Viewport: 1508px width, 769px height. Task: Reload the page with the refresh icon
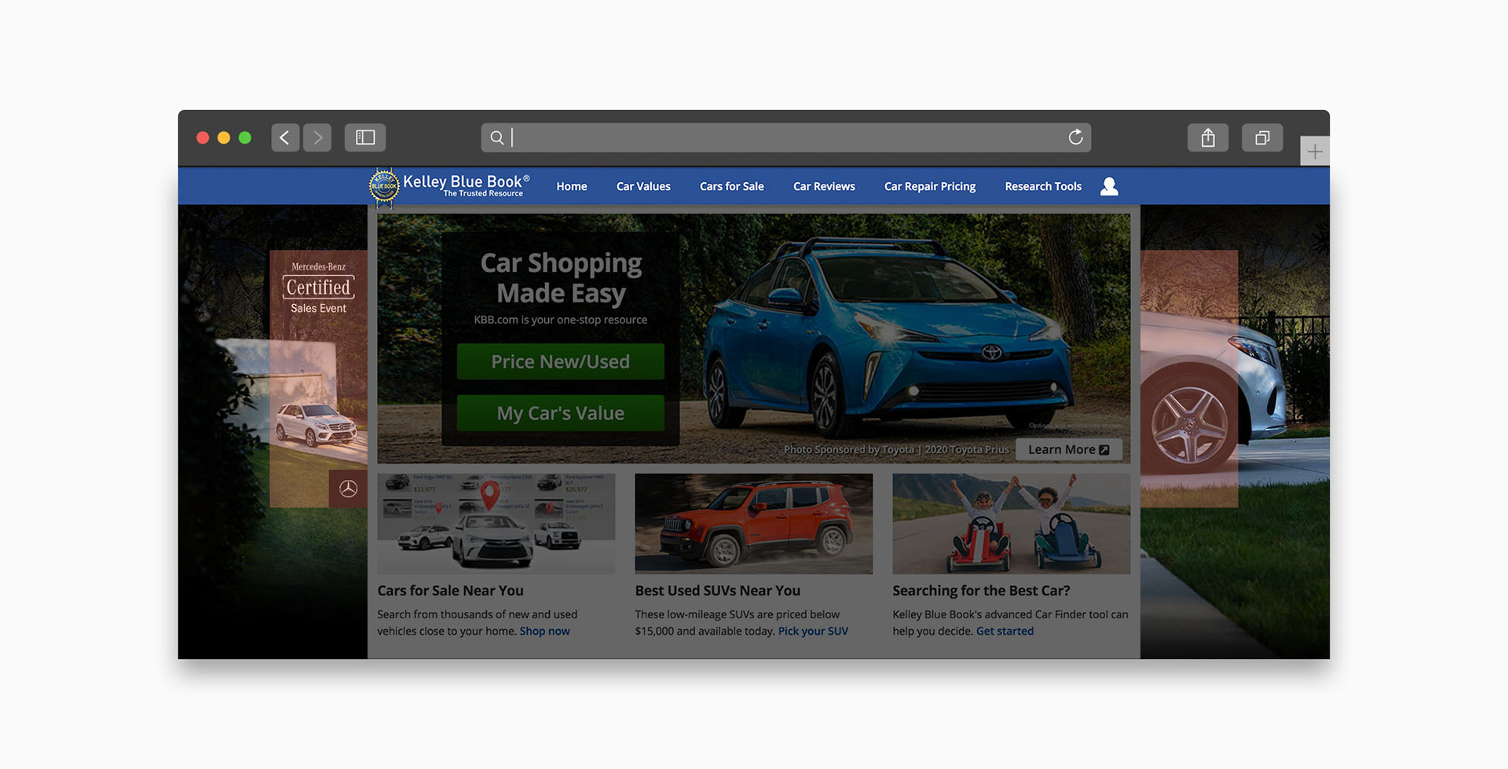[x=1075, y=137]
